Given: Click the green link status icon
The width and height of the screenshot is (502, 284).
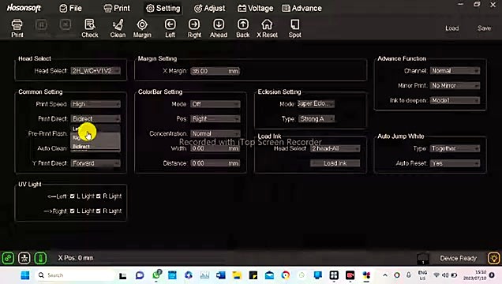Looking at the screenshot, I should coord(8,258).
